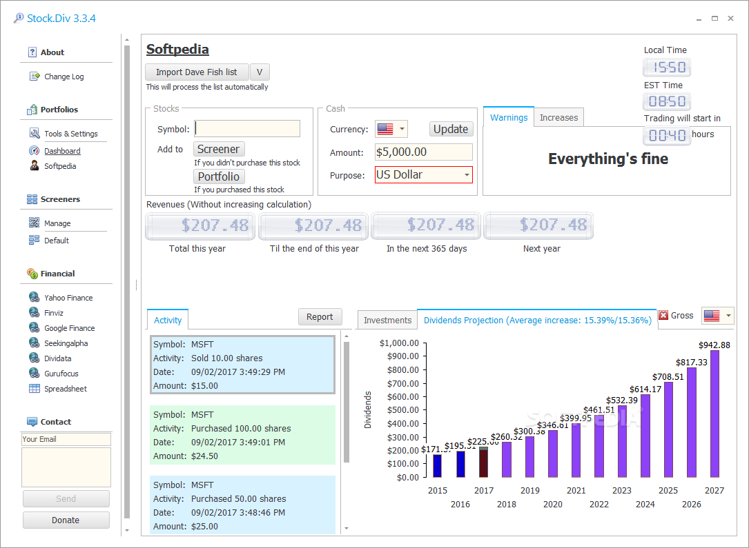Click the Spreadsheet grid icon

(35, 388)
